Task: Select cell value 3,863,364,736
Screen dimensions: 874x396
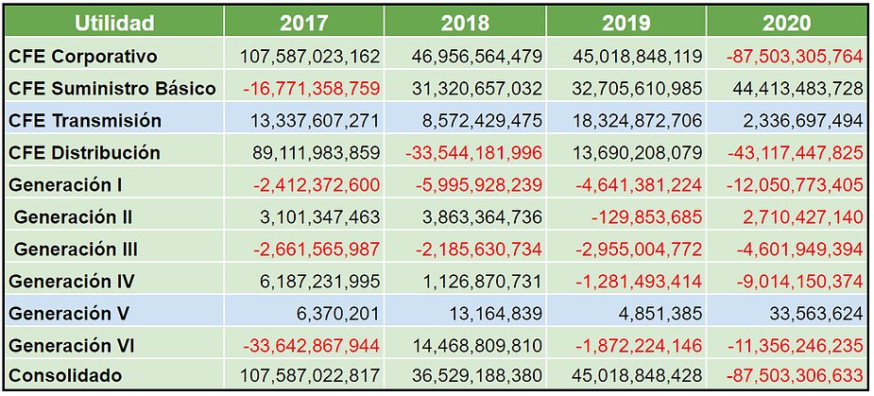Action: pyautogui.click(x=482, y=217)
